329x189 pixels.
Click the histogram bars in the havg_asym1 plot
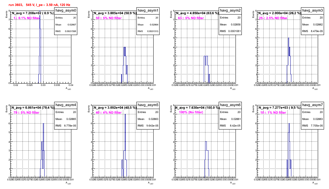click(x=125, y=65)
